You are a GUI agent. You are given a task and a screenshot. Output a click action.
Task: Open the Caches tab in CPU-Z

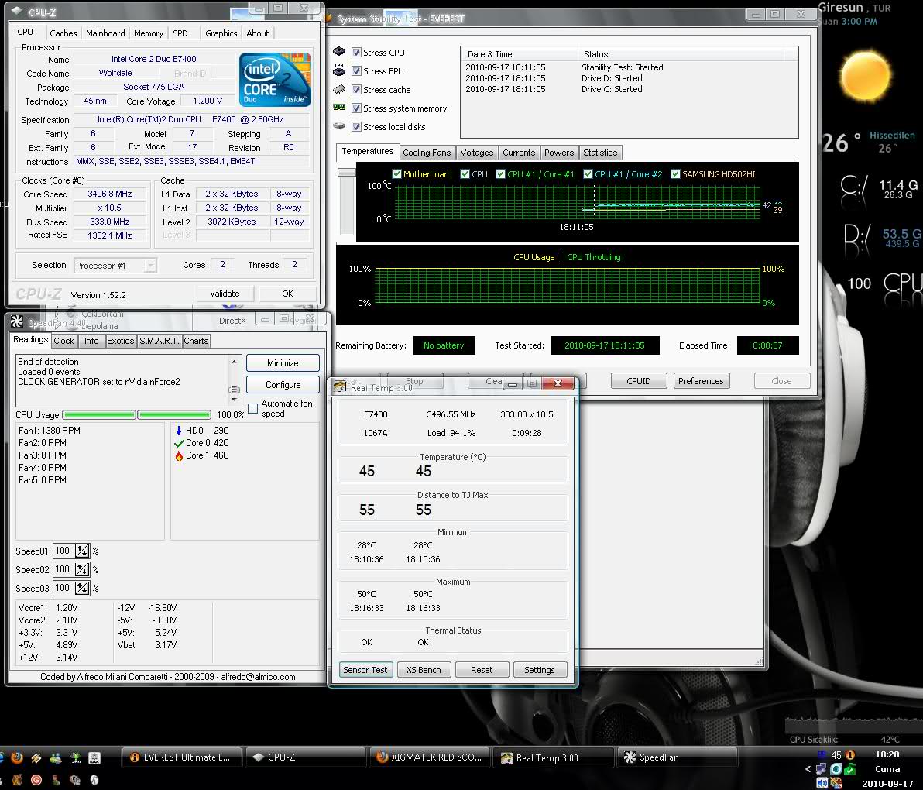tap(63, 33)
